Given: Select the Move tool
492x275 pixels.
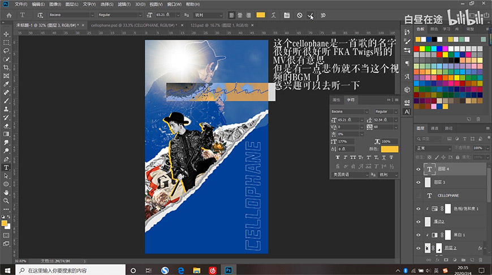Looking at the screenshot, I should pyautogui.click(x=6, y=34).
